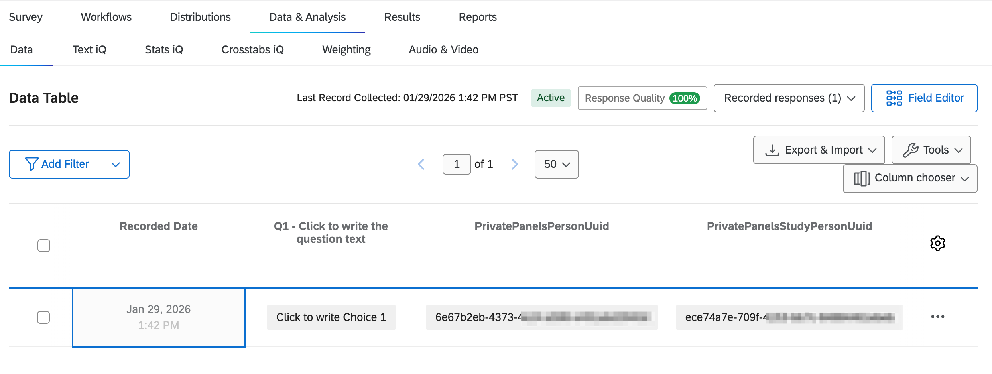Screen dimensions: 992x374
Task: Click the Field Editor icon
Action: tap(894, 98)
